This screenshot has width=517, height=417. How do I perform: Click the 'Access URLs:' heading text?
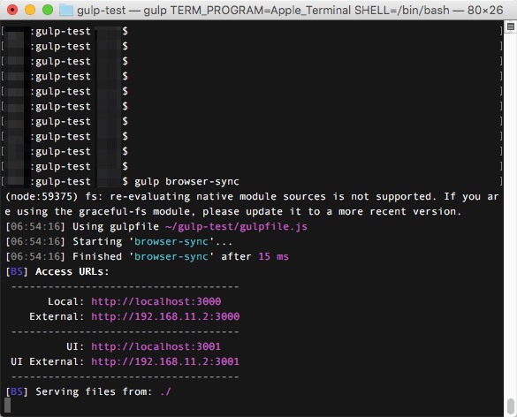(72, 271)
